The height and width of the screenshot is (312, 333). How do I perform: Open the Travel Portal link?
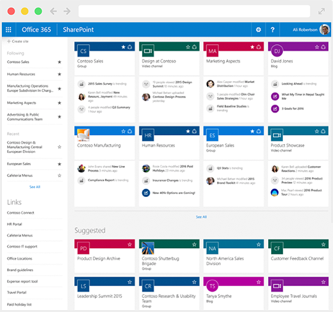click(17, 292)
